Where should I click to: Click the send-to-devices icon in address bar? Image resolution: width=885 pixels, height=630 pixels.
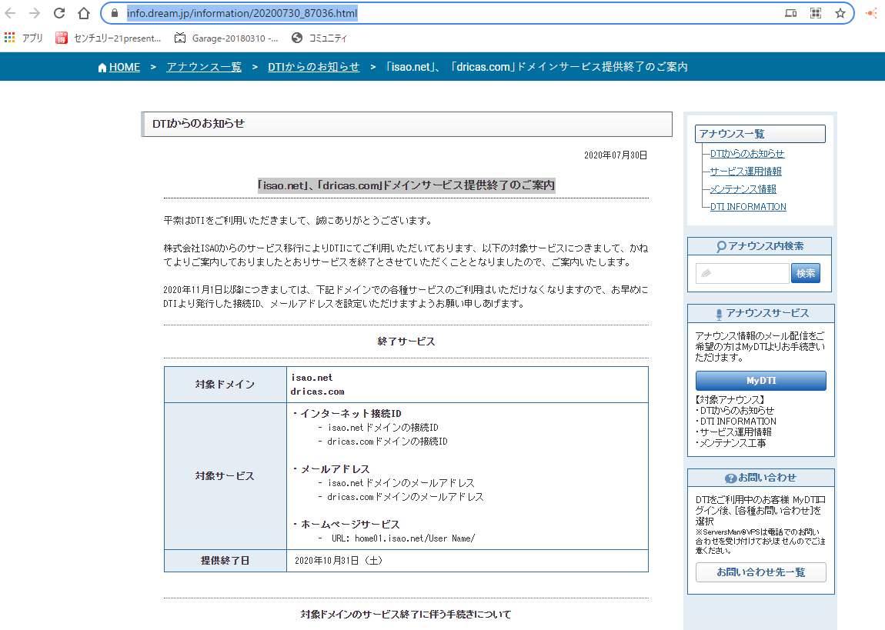click(x=791, y=13)
